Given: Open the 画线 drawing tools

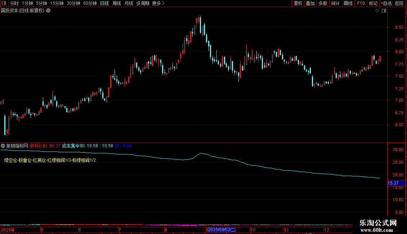Looking at the screenshot, I should [348, 3].
